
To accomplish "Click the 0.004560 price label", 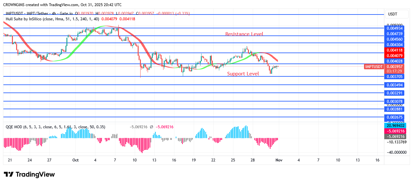I will pyautogui.click(x=395, y=39).
